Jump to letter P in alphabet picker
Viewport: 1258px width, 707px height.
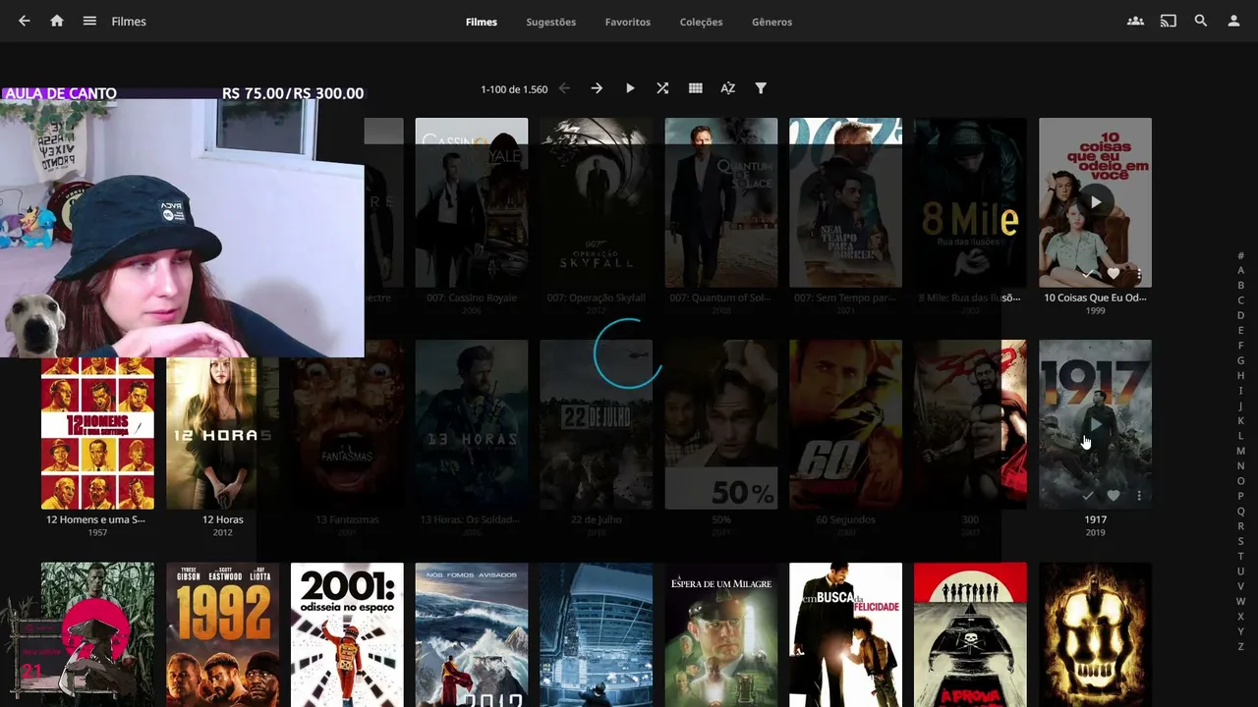click(1241, 496)
